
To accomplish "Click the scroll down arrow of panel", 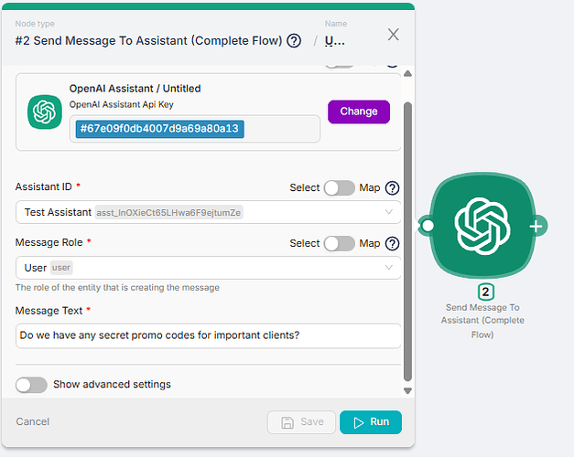I will [407, 391].
